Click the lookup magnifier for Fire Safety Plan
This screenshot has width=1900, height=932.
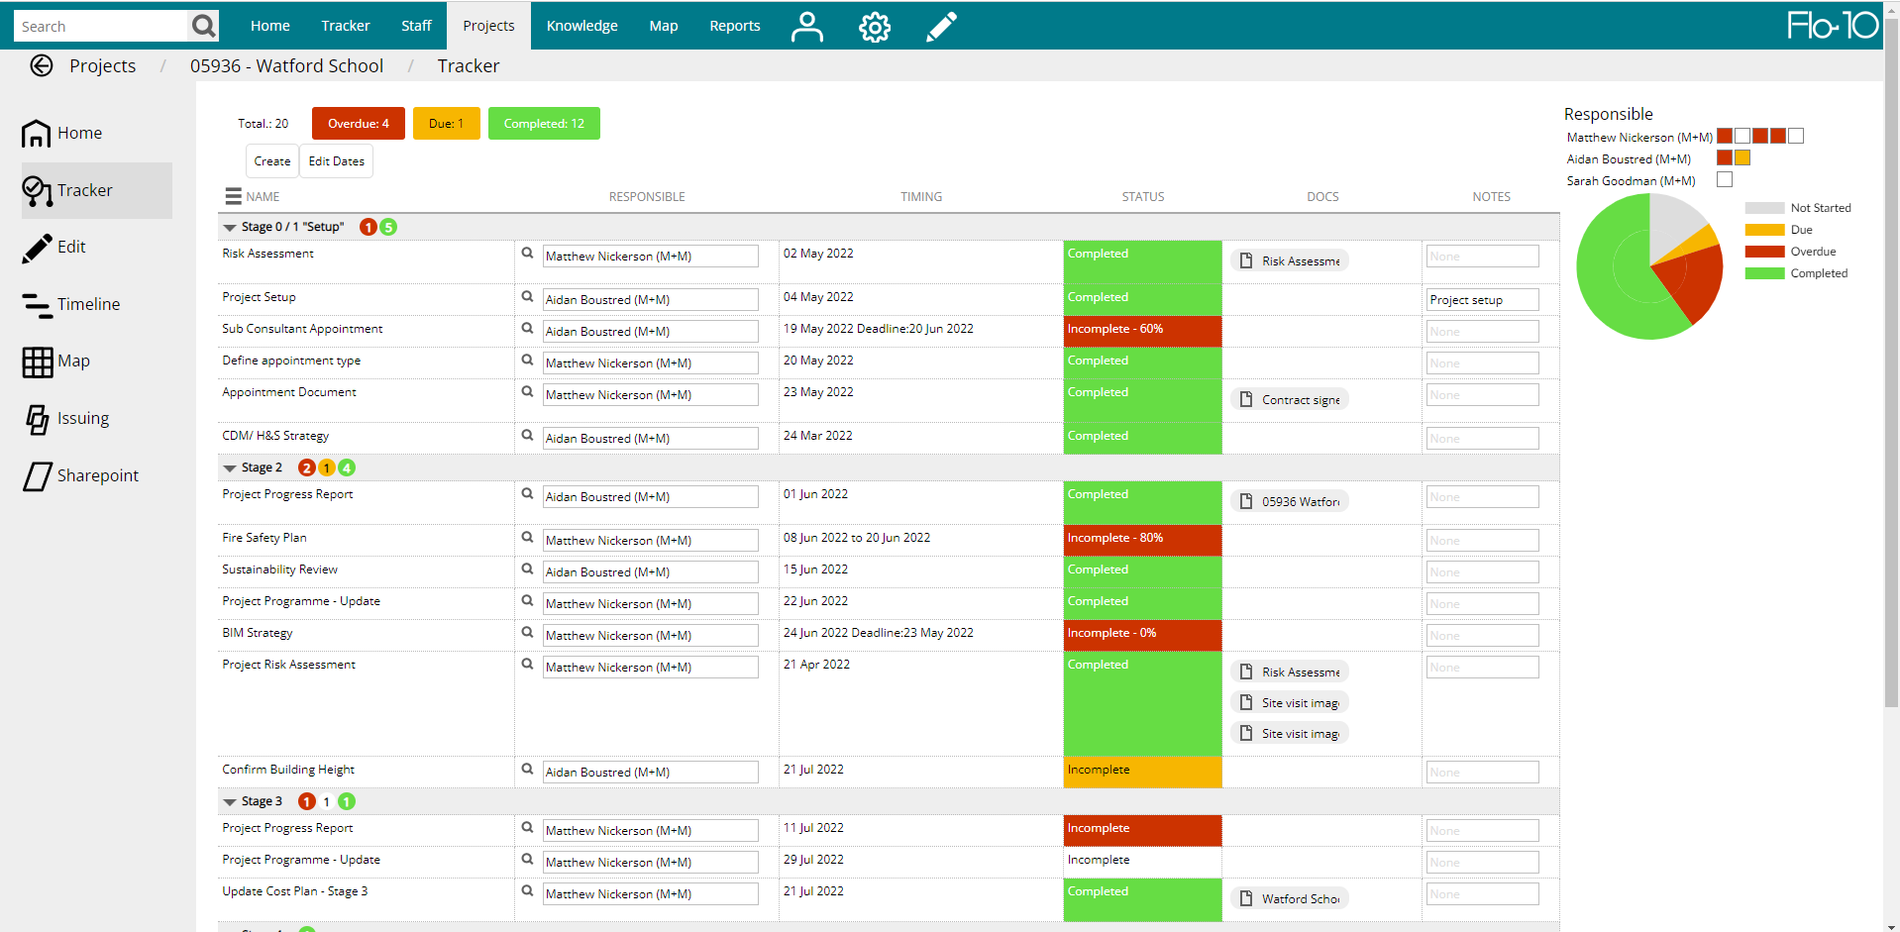pos(528,538)
